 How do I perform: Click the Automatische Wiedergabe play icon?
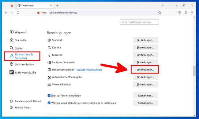(x=49, y=77)
